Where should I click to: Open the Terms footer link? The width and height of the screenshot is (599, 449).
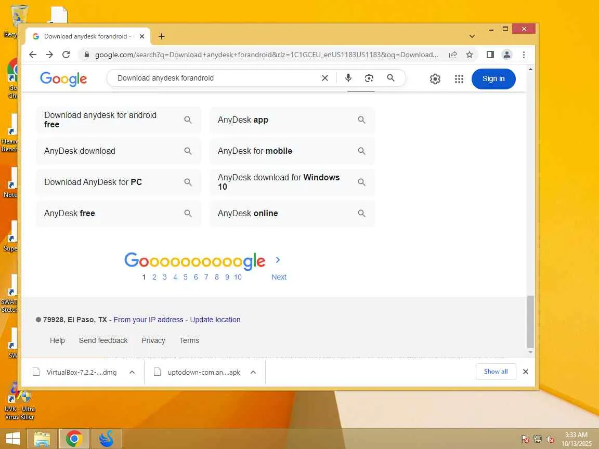(x=189, y=340)
